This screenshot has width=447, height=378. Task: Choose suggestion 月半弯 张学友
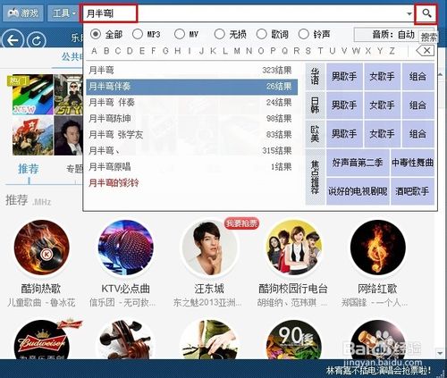click(x=191, y=135)
